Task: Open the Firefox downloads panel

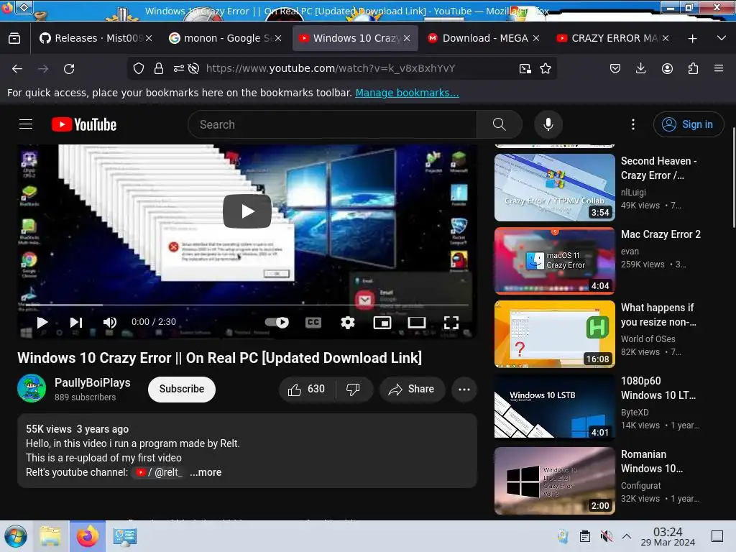Action: 640,68
